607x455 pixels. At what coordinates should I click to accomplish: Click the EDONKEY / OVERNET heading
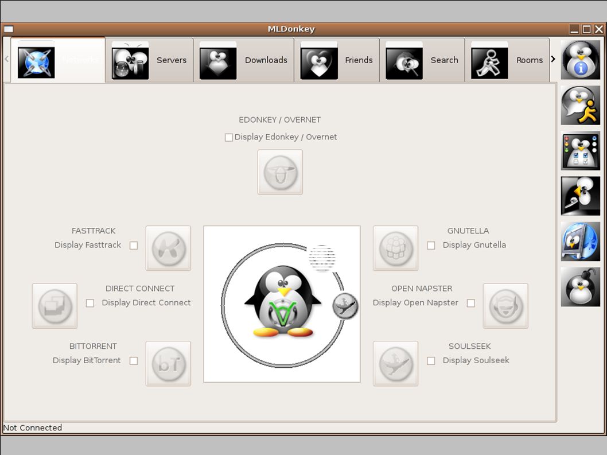tap(279, 120)
